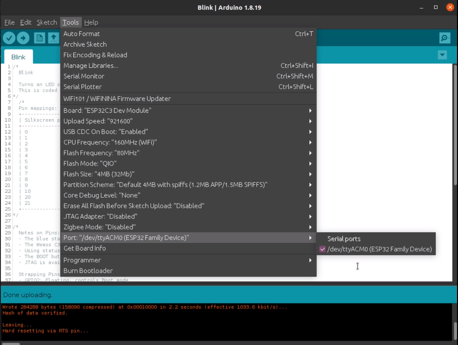Minimize the Arduino window
Screen dimensions: 458x345
pos(421,7)
